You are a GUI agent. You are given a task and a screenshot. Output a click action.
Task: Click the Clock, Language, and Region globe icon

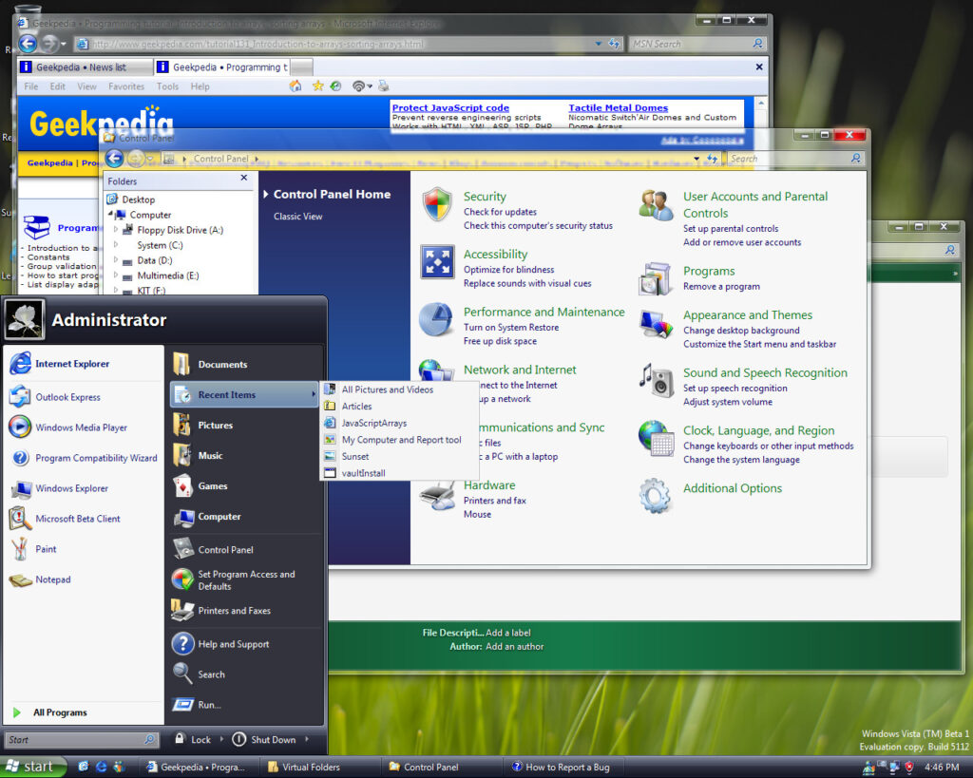pos(657,438)
